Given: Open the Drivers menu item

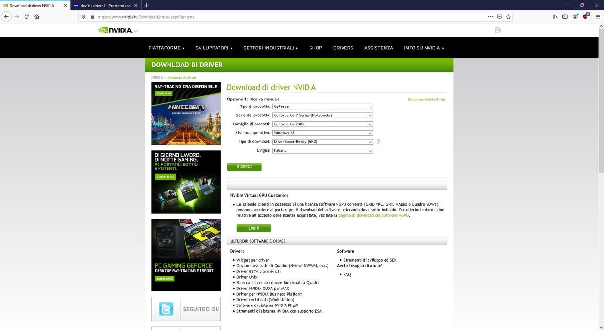Looking at the screenshot, I should coord(343,48).
